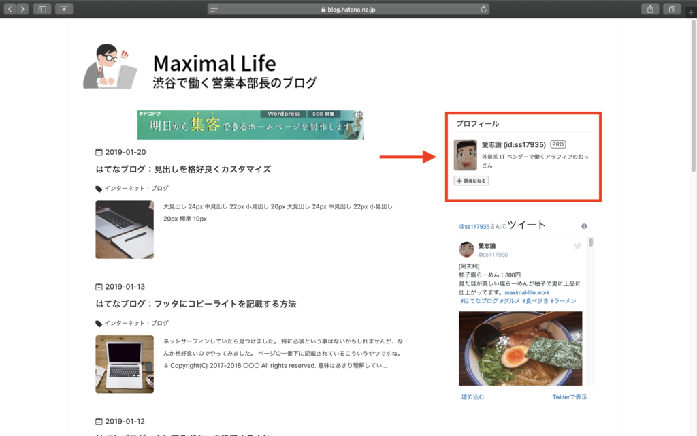This screenshot has height=436, width=697.
Task: Open the post about footer copyright (コピーライト)
Action: [x=195, y=304]
